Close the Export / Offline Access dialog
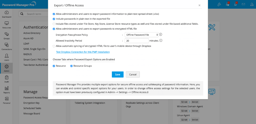 199,5
